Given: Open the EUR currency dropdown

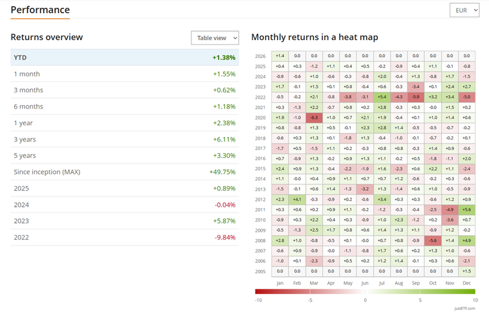Looking at the screenshot, I should [x=464, y=10].
